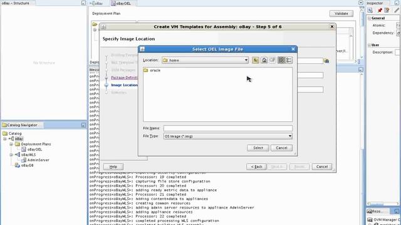Collapse the General section in Inspector
Image resolution: width=401 pixels, height=225 pixels.
coord(369,18)
